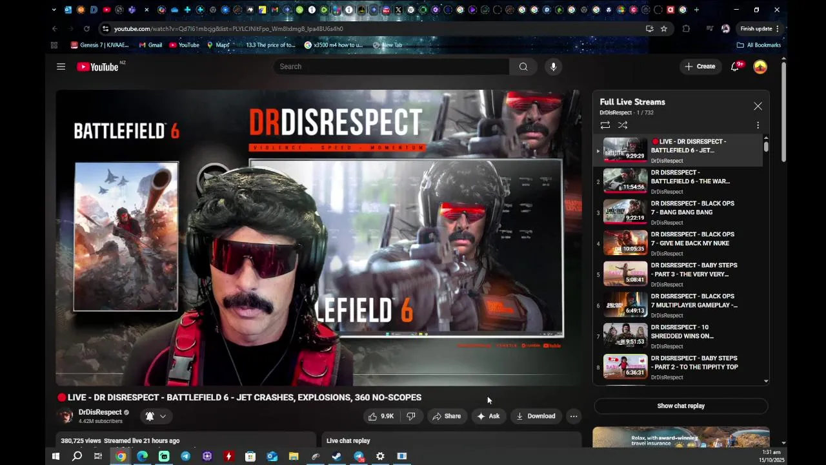Open the YouTube guide hamburger menu
The height and width of the screenshot is (465, 826).
point(61,67)
